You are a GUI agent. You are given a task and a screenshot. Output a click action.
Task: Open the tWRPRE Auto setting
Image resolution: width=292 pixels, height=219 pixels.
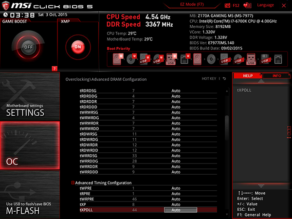pos(176,199)
